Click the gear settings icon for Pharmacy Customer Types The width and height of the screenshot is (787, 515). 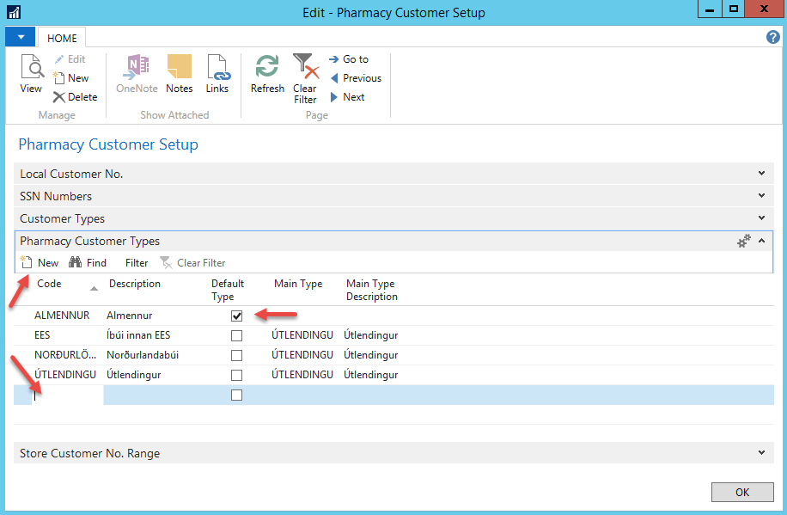[744, 242]
